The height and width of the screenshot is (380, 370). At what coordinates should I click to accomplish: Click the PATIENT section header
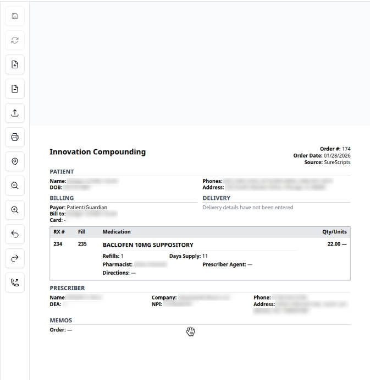[x=62, y=172]
